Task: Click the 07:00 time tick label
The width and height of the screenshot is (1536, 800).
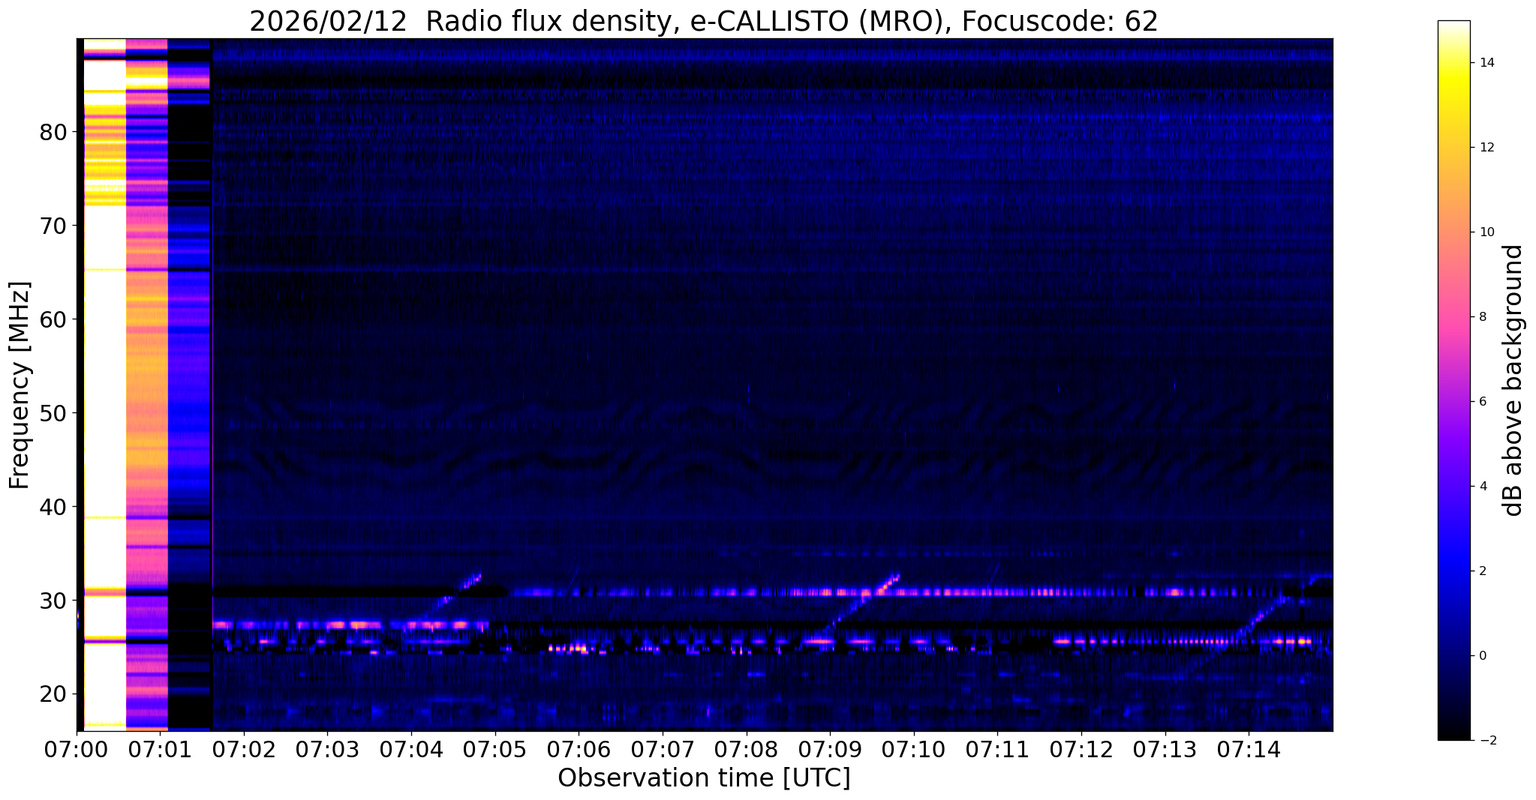Action: coord(77,749)
